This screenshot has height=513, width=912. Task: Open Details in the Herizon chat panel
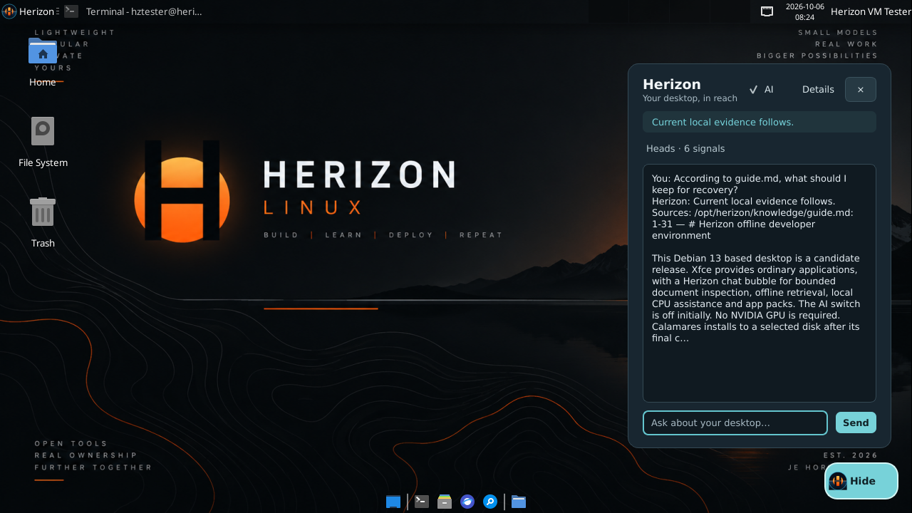(x=818, y=90)
